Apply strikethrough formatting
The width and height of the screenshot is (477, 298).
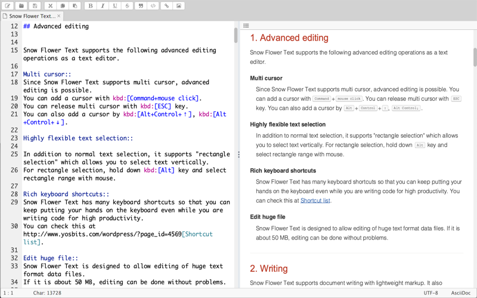coord(127,5)
